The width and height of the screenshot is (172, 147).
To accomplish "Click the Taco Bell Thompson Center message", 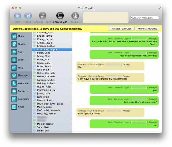I will tap(124, 41).
